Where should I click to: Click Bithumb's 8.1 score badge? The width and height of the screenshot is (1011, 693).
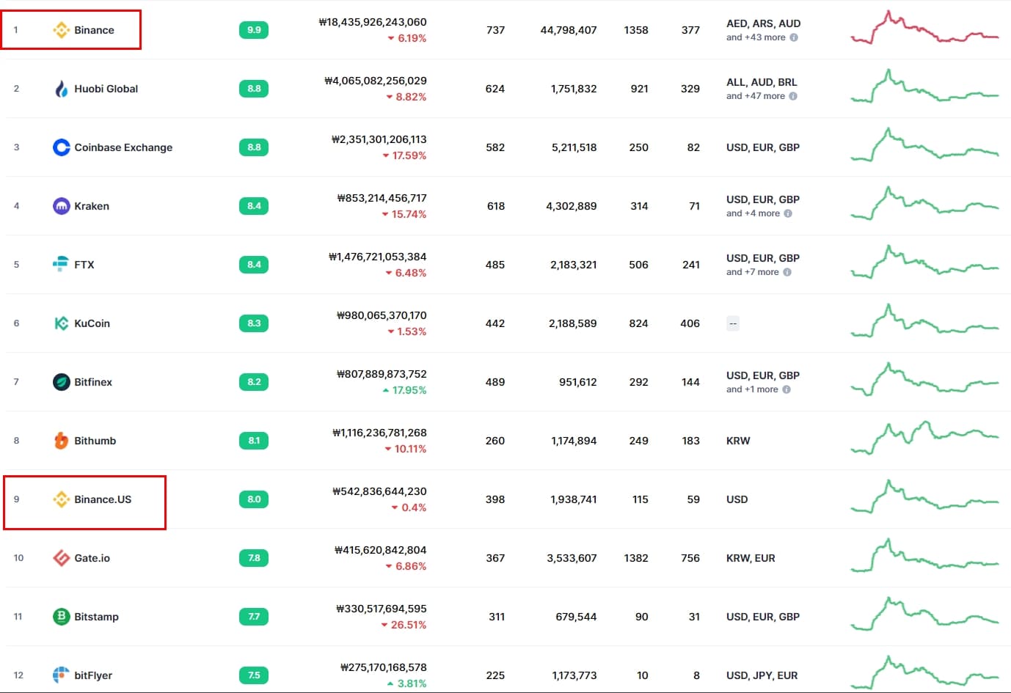254,441
